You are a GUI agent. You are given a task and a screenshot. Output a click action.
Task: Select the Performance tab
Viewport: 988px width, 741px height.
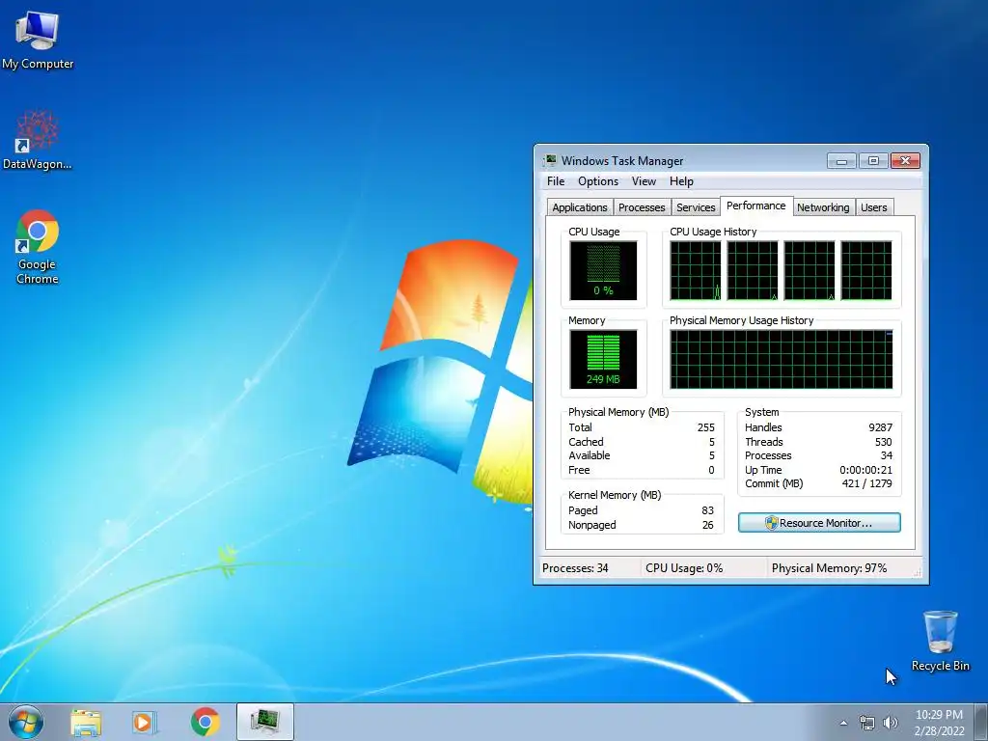click(756, 206)
